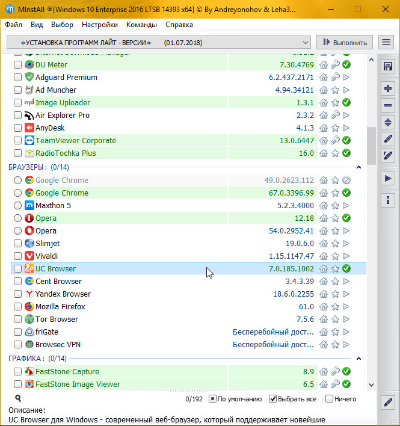The height and width of the screenshot is (426, 400).
Task: Click the plus add icon in sidebar
Action: tap(388, 88)
